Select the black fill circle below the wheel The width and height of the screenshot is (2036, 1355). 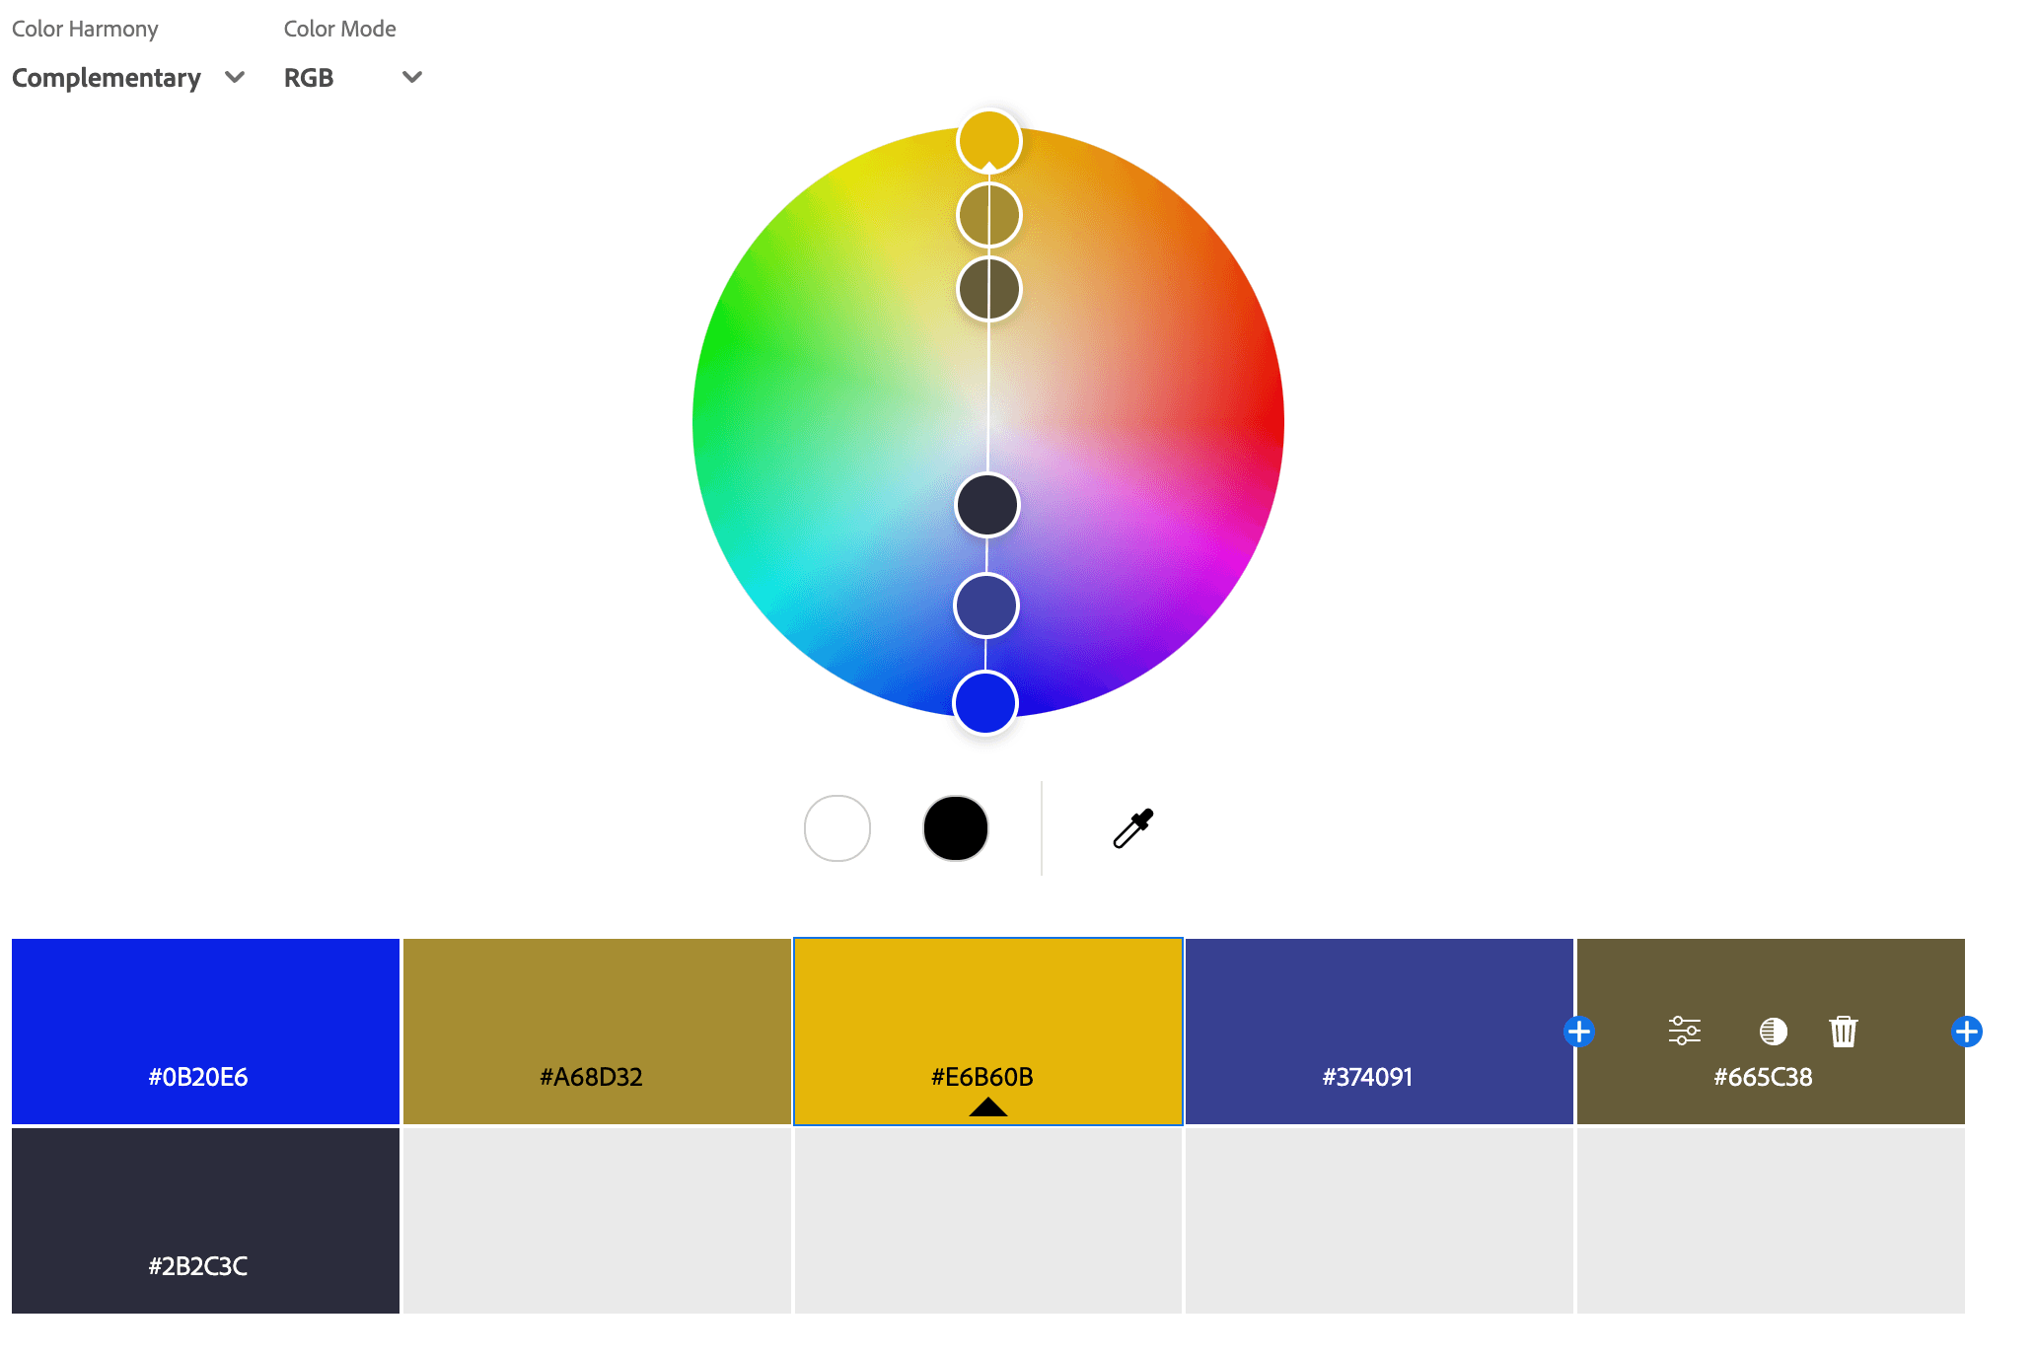954,828
